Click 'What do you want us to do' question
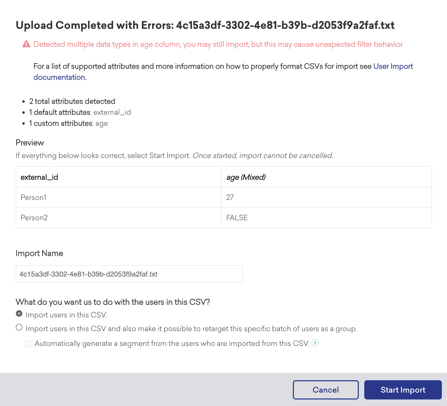Image resolution: width=447 pixels, height=406 pixels. click(113, 302)
